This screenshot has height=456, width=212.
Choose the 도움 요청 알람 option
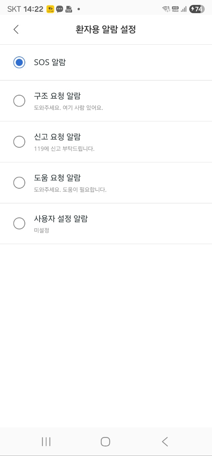click(19, 183)
